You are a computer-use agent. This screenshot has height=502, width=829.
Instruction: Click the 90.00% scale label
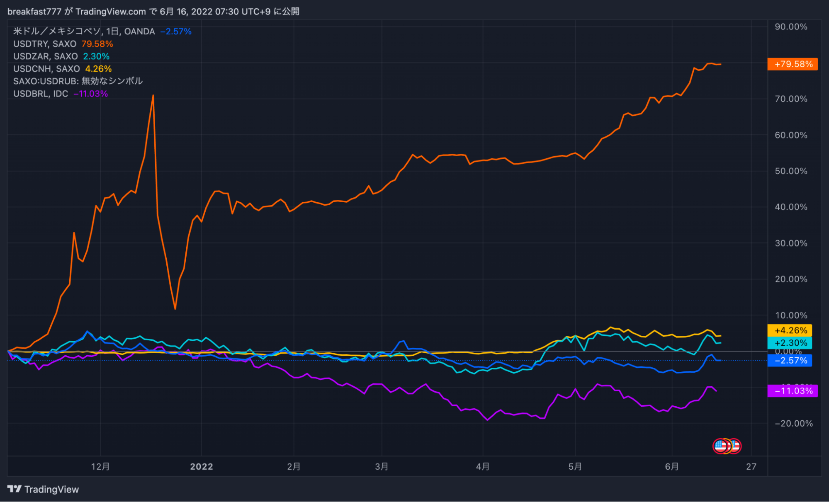click(x=791, y=27)
